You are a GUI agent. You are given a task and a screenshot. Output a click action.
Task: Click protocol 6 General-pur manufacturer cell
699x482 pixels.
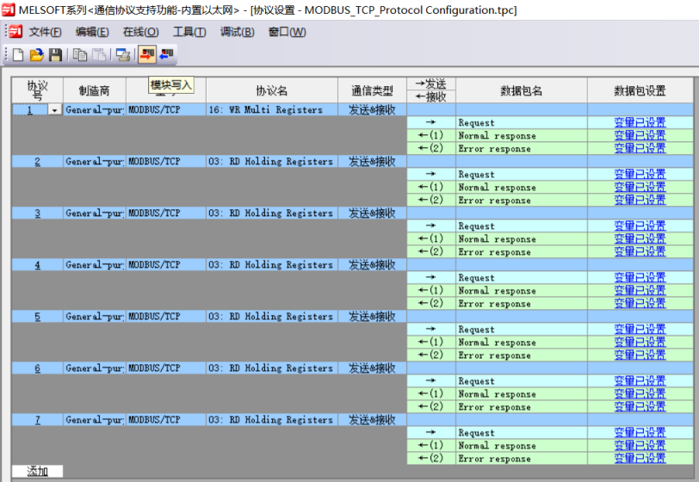[95, 368]
